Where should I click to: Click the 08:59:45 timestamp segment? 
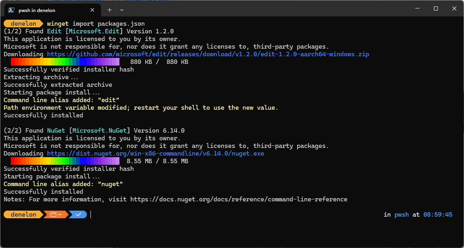click(x=437, y=214)
